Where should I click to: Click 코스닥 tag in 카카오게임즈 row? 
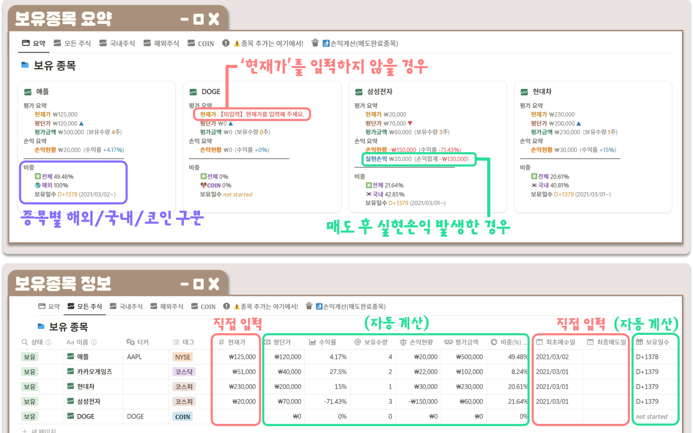click(x=184, y=372)
